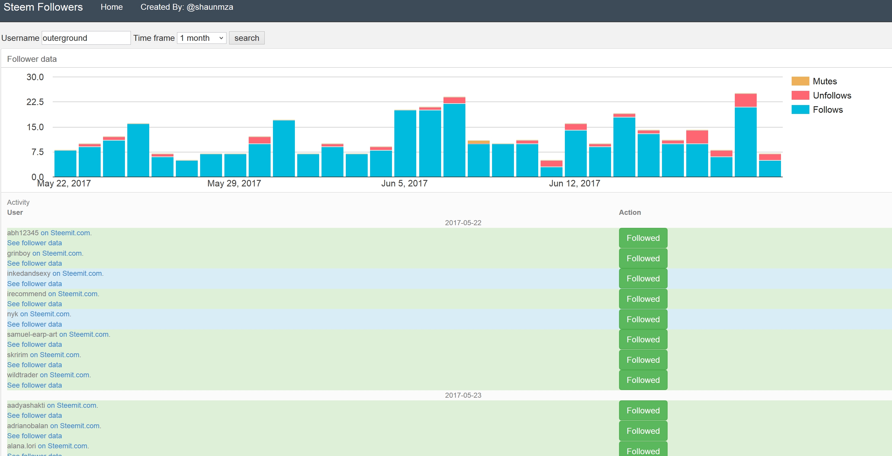See follower data for nyk
Viewport: 892px width, 456px height.
[x=34, y=324]
